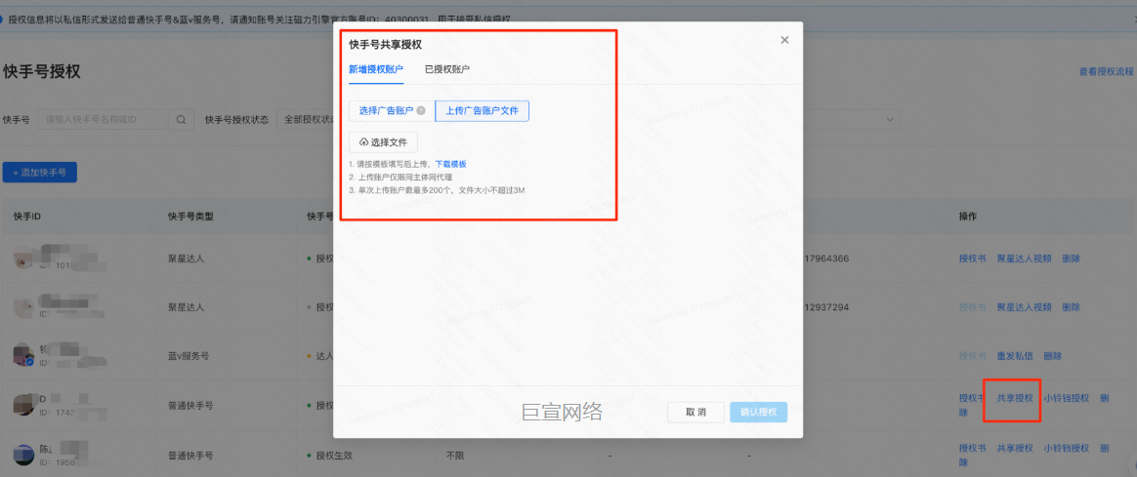Click the 快手号类型 column header
Image resolution: width=1137 pixels, height=477 pixels.
pyautogui.click(x=189, y=217)
